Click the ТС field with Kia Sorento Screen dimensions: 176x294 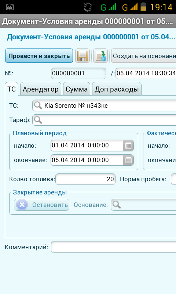tap(104, 105)
